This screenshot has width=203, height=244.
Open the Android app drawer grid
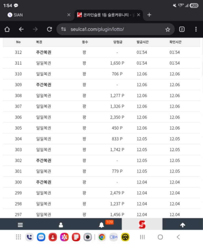18,237
